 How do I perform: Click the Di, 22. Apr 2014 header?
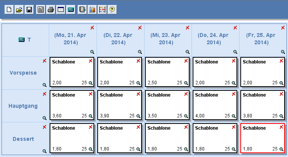(118, 39)
